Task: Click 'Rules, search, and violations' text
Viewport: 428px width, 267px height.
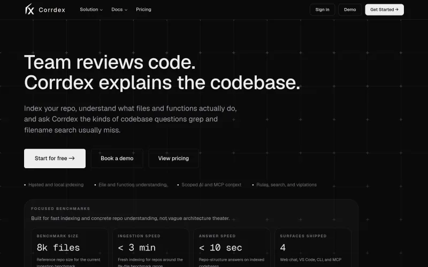Action: click(286, 185)
